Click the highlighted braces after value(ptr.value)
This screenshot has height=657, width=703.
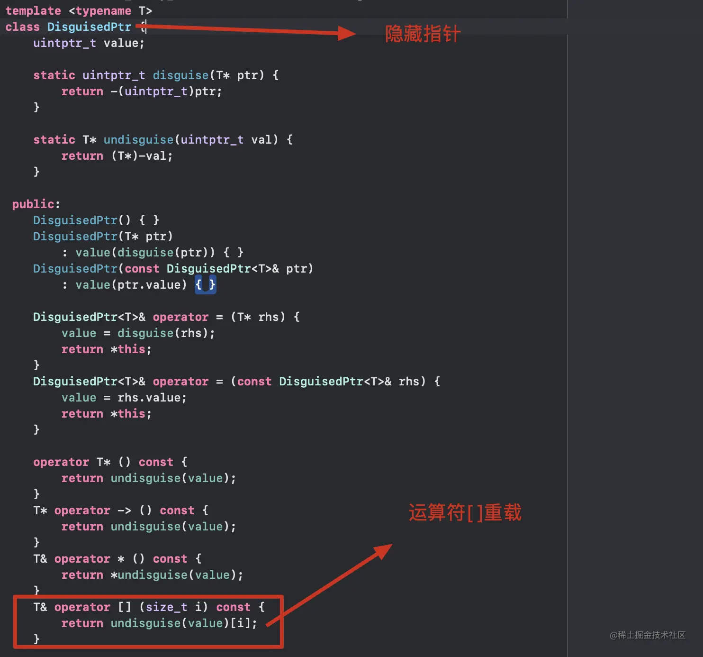[206, 284]
